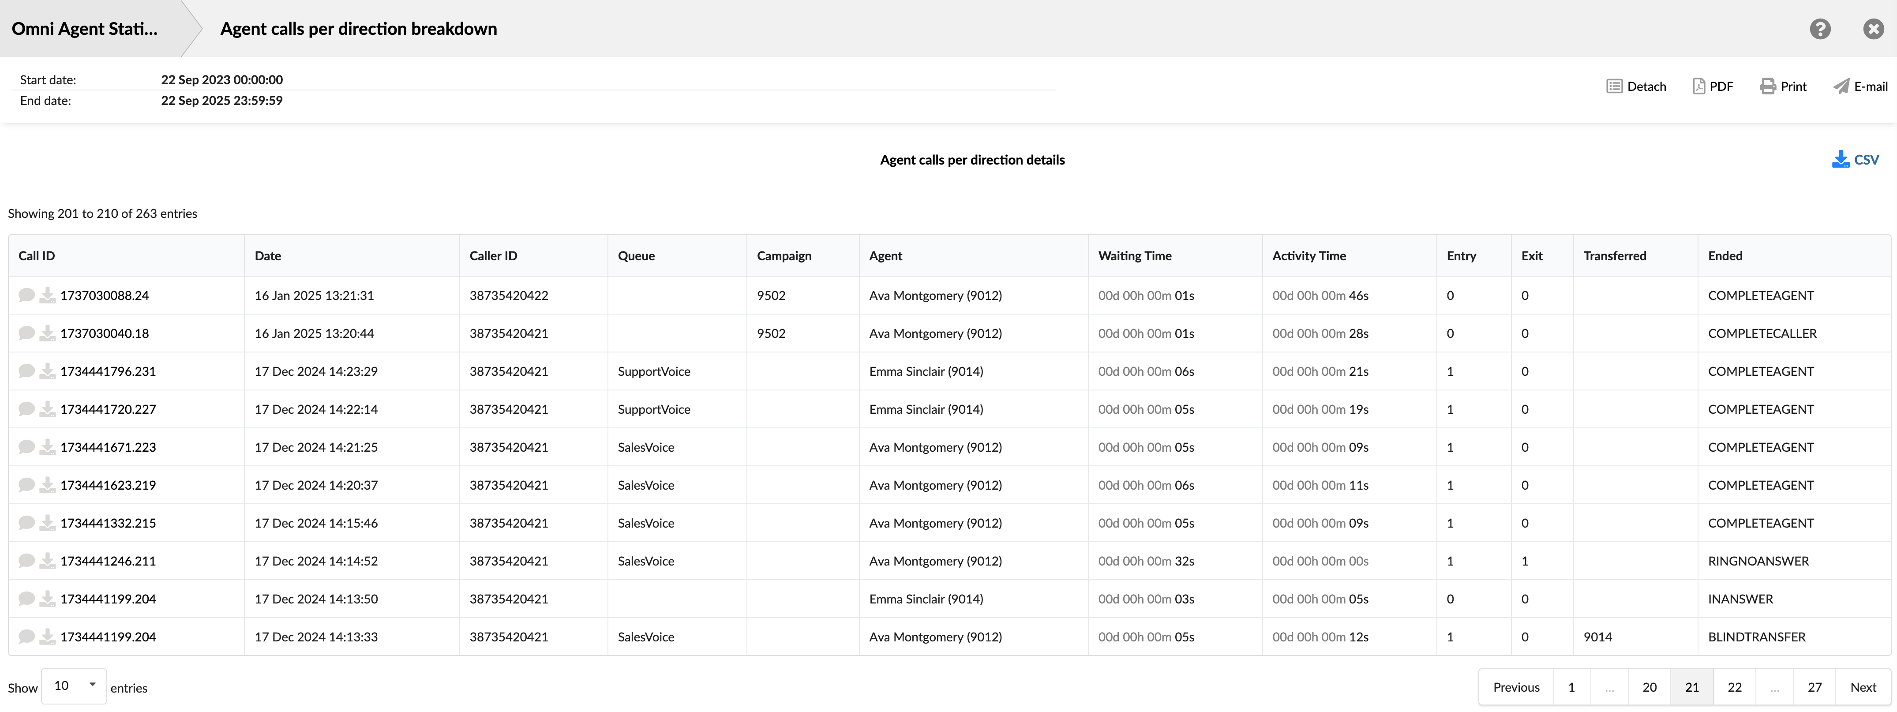Send report via E-mail icon
Screen dimensions: 1897x712
[x=1841, y=86]
